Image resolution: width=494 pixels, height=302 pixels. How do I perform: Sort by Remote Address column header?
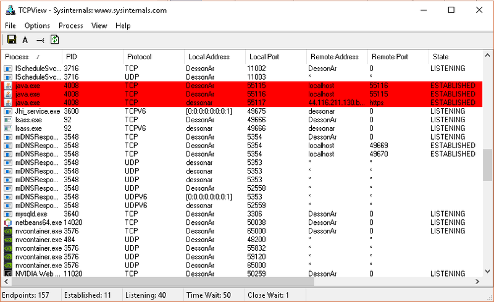337,57
